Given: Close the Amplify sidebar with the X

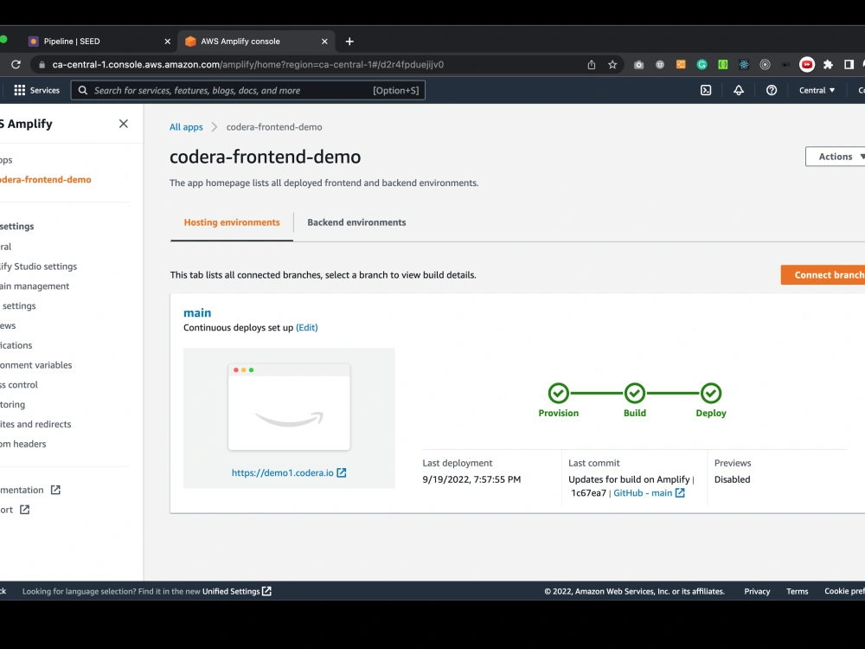Looking at the screenshot, I should point(124,124).
